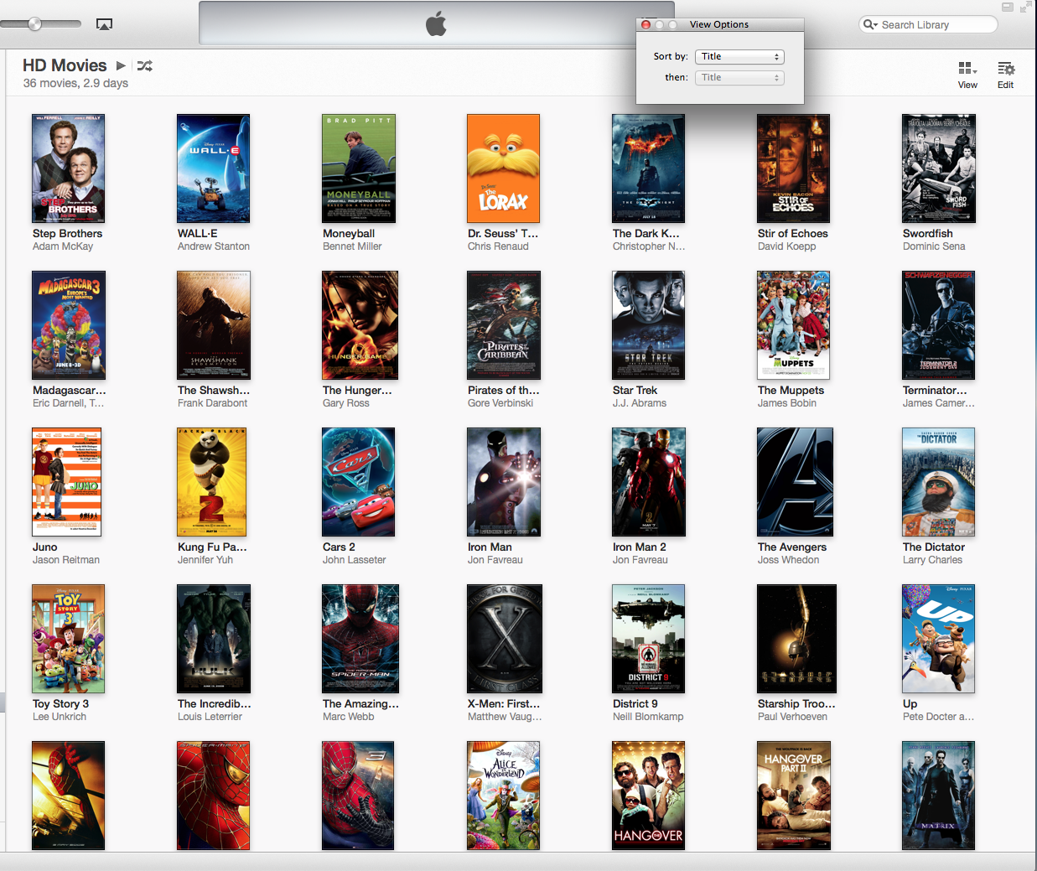This screenshot has height=871, width=1037.
Task: Click the search magnifier icon
Action: 870,24
